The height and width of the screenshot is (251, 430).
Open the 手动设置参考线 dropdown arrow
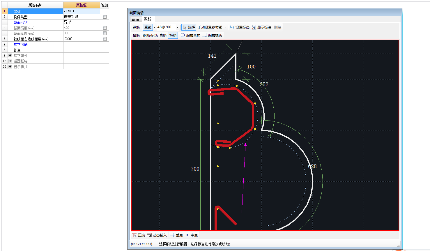(225, 27)
